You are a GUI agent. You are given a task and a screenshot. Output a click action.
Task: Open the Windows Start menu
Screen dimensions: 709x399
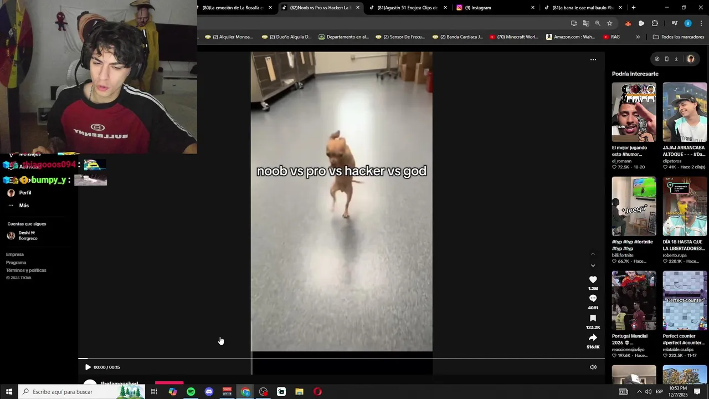[9, 392]
